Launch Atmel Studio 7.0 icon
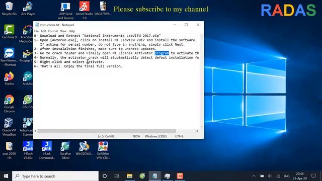Screen dimensions: 322x181 [x=84, y=11]
